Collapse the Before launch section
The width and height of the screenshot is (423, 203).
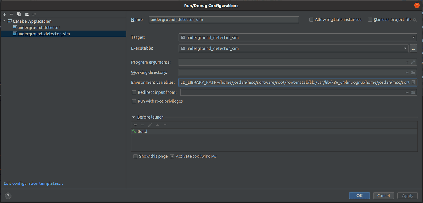(133, 117)
